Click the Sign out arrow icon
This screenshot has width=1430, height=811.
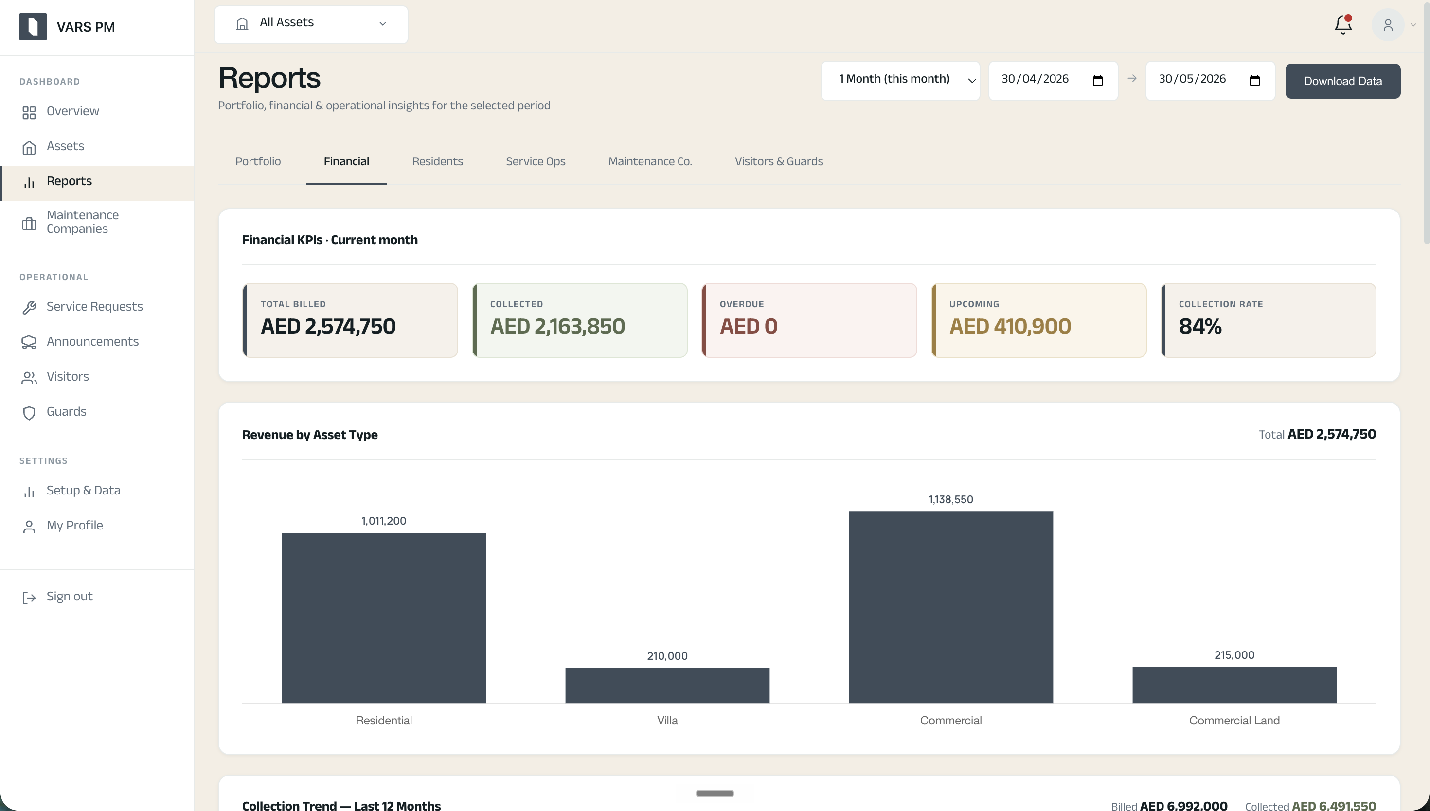pyautogui.click(x=29, y=598)
